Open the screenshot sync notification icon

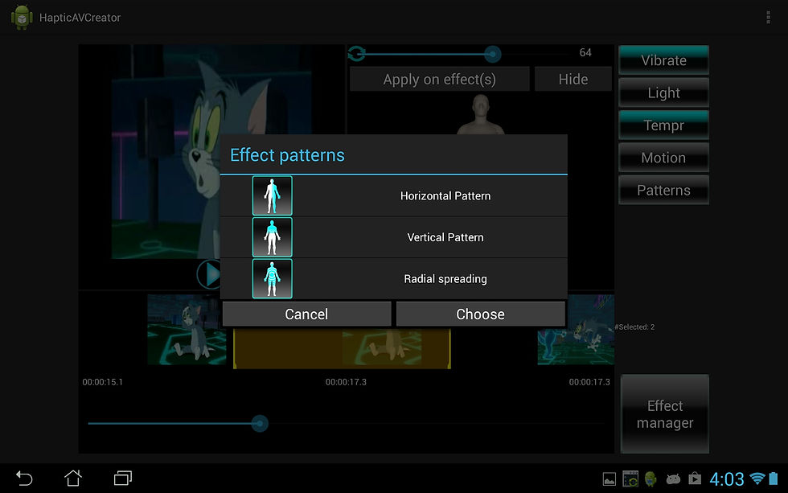tap(630, 479)
